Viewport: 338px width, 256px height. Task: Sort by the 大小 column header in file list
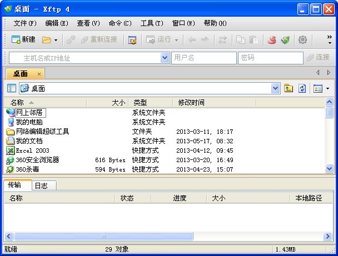click(x=107, y=103)
